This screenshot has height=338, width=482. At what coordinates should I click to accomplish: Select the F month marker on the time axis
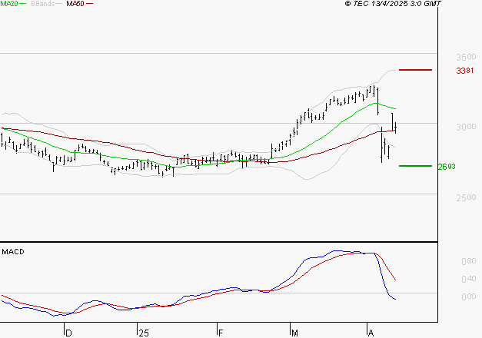(x=219, y=333)
